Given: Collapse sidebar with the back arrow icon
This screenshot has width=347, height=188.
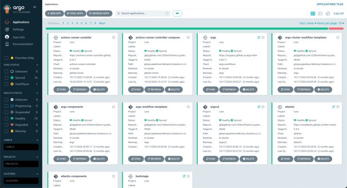Looking at the screenshot, I should 35,7.
